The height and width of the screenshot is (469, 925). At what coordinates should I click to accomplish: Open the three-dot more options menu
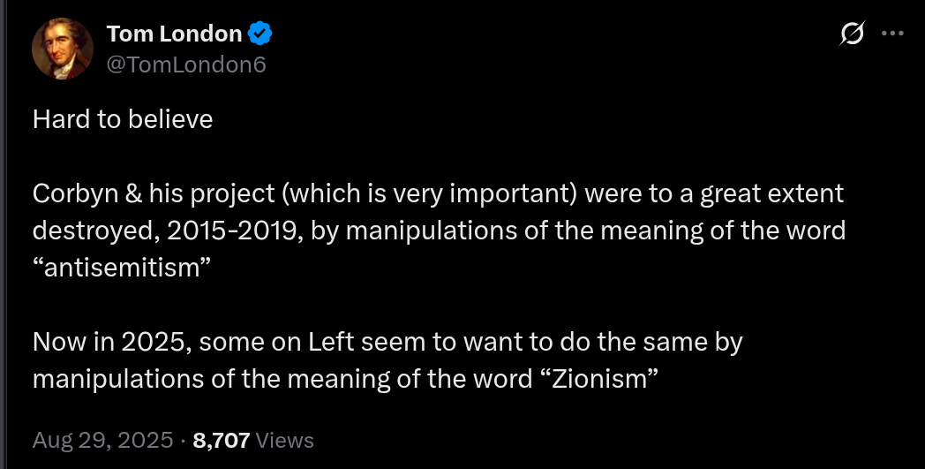[x=892, y=34]
